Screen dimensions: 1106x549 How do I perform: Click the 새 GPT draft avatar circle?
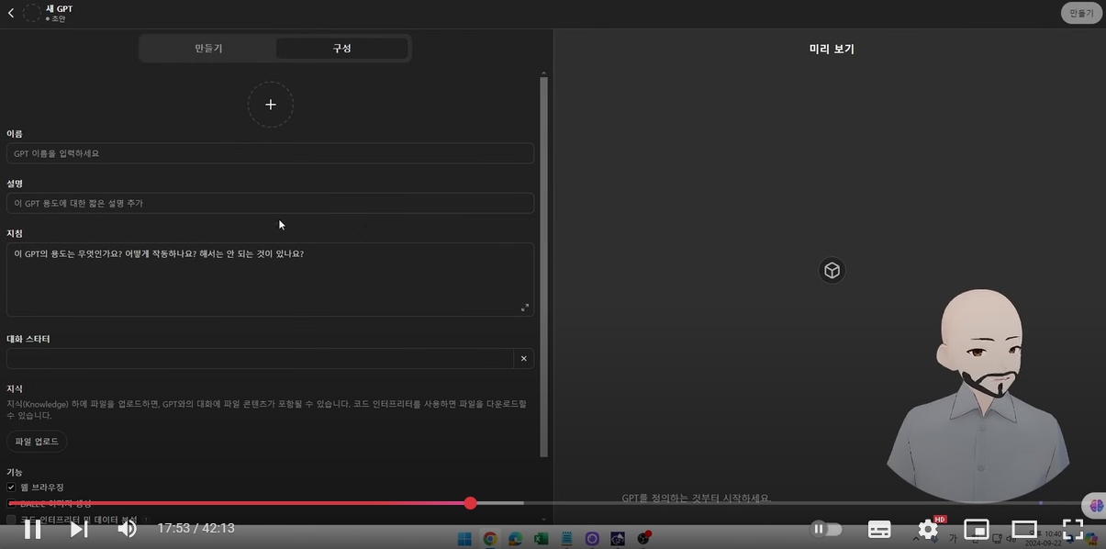(x=32, y=13)
